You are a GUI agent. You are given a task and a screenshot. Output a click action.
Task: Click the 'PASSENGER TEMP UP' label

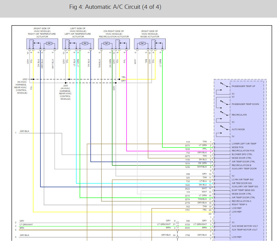coord(244,86)
